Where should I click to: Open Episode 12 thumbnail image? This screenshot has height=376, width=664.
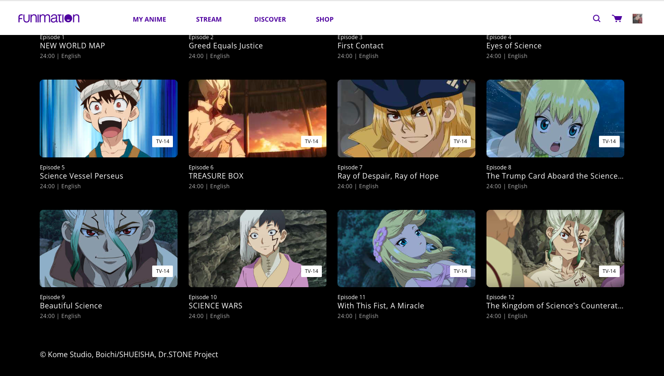pos(555,249)
